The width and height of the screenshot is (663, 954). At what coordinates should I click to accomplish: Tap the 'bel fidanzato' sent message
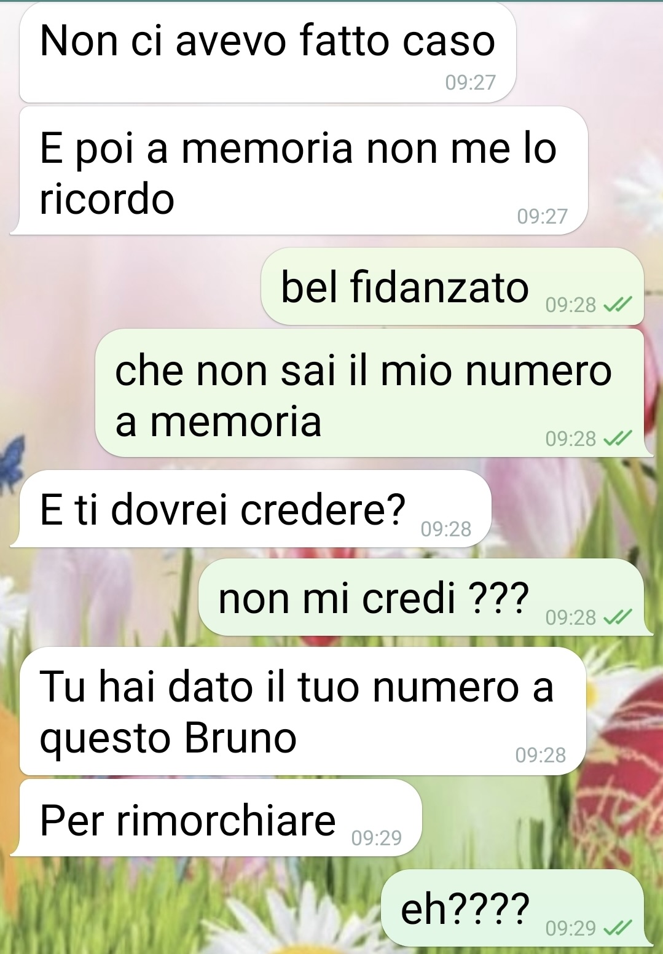tap(452, 286)
